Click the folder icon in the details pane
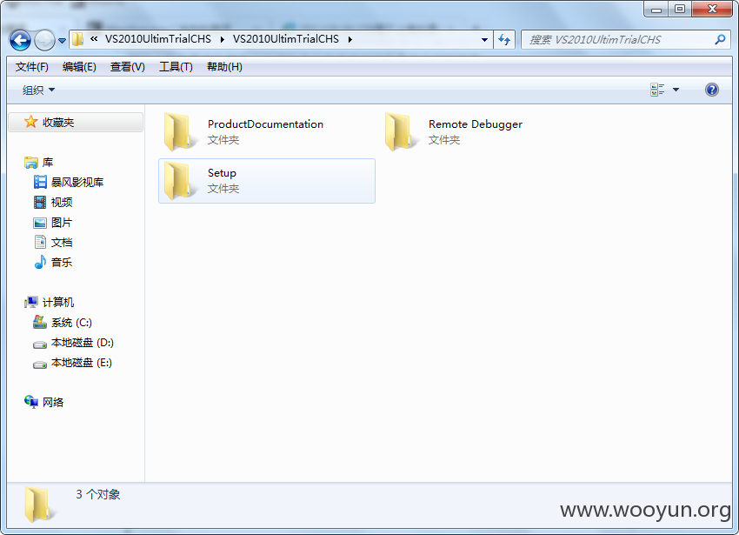 [x=39, y=505]
